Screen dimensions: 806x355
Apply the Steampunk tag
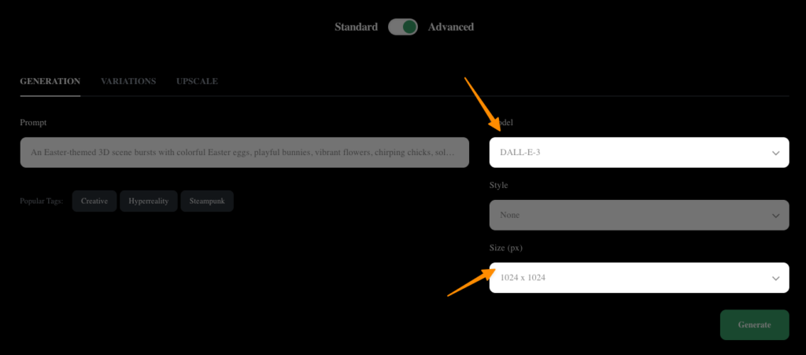click(207, 202)
